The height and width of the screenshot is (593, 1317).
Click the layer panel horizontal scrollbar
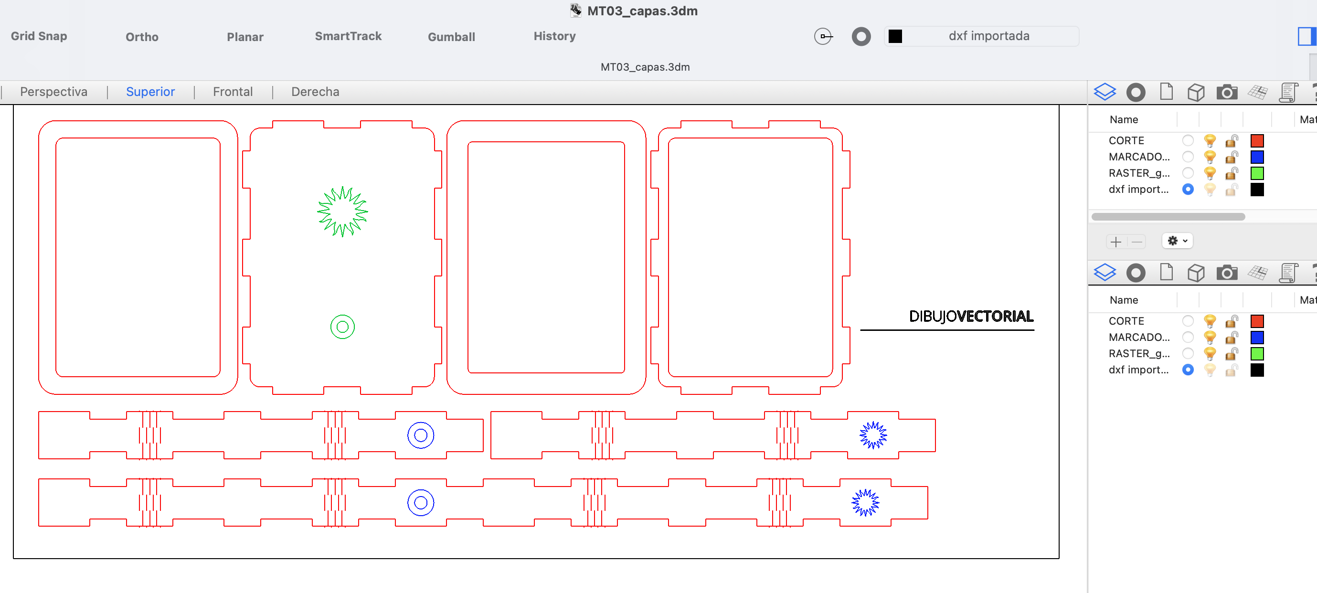click(x=1168, y=217)
